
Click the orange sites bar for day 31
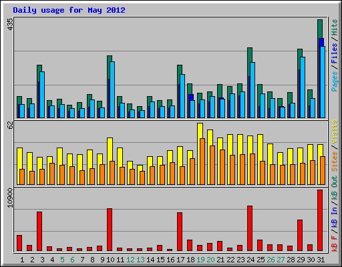coord(323,170)
